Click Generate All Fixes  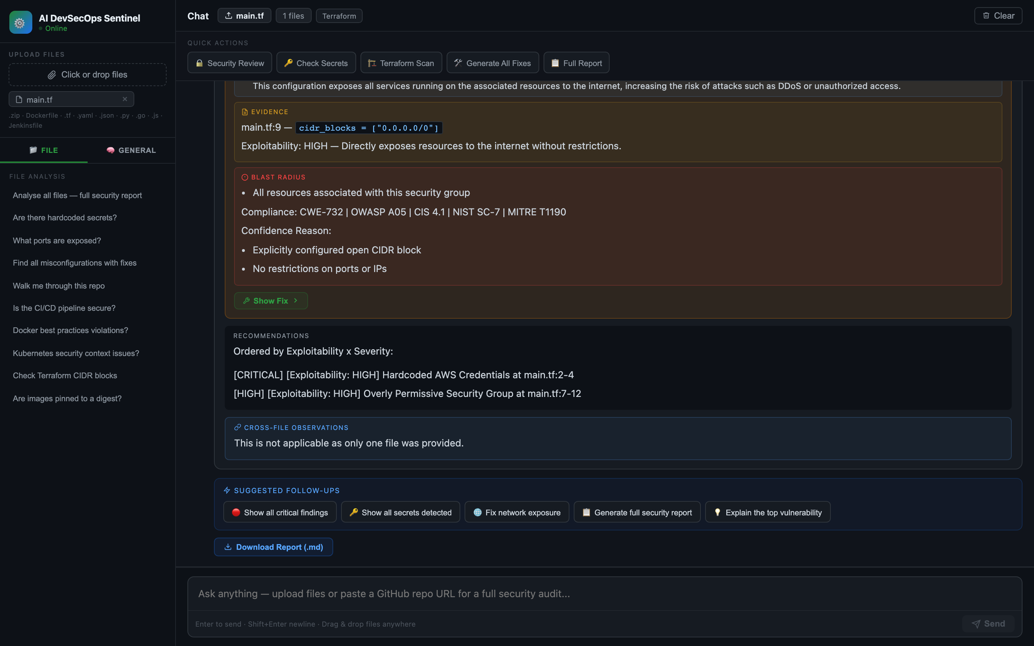point(493,63)
